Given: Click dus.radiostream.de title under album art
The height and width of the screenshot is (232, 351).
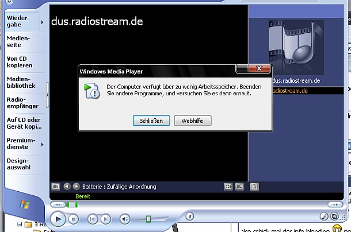Looking at the screenshot, I should click(296, 81).
